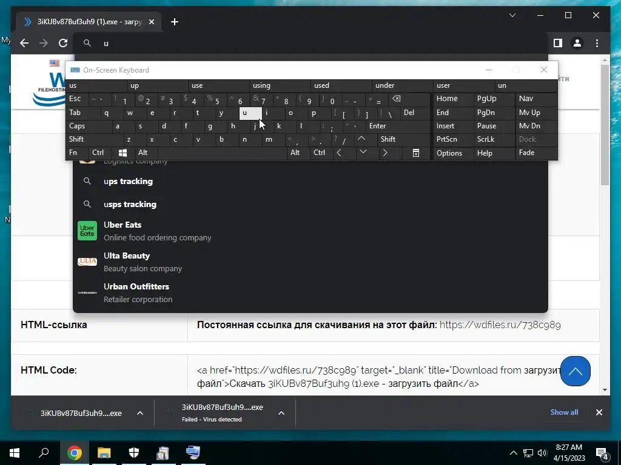Close the 3iKUBv87Buf3uh9 tab
The height and width of the screenshot is (465, 621).
click(151, 22)
